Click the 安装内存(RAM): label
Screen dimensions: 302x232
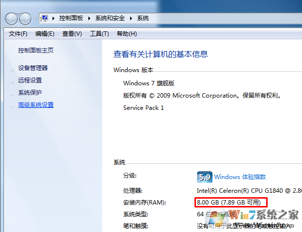[x=144, y=203]
